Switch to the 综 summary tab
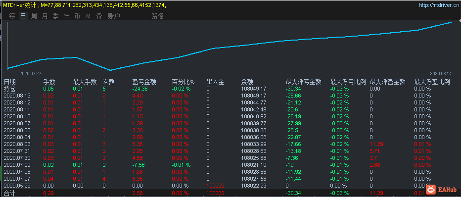Screen dimensions: 461x197 12,16
